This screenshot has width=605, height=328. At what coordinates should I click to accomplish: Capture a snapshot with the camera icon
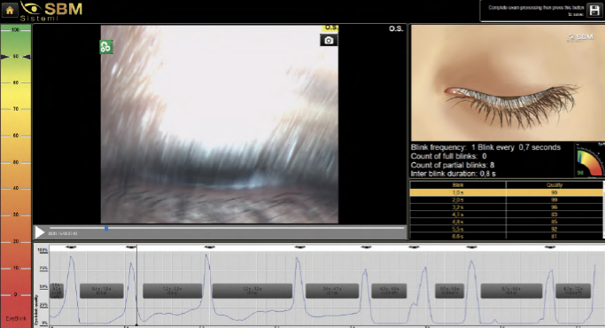tap(329, 40)
